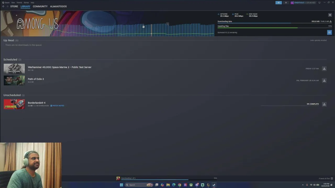Select Warhammer 40,000 Space Marine 2 title

[60, 67]
